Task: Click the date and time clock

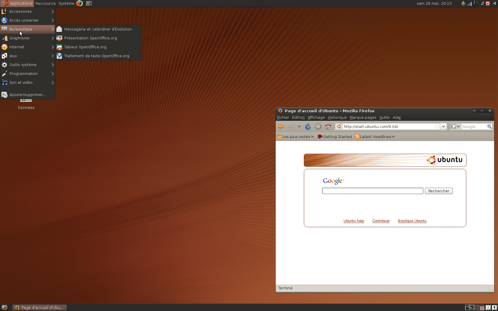Action: [434, 3]
